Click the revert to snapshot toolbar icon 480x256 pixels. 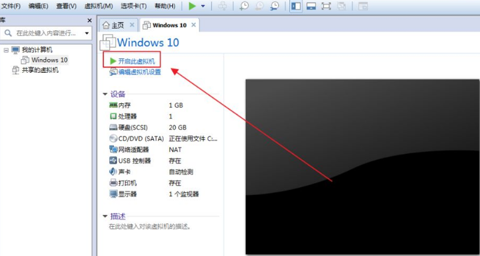point(260,6)
